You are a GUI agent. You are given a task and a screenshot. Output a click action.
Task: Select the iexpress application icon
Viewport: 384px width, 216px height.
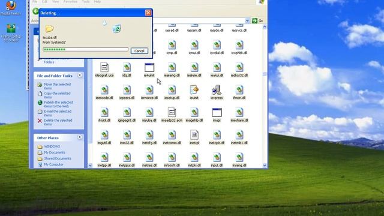coord(217,89)
